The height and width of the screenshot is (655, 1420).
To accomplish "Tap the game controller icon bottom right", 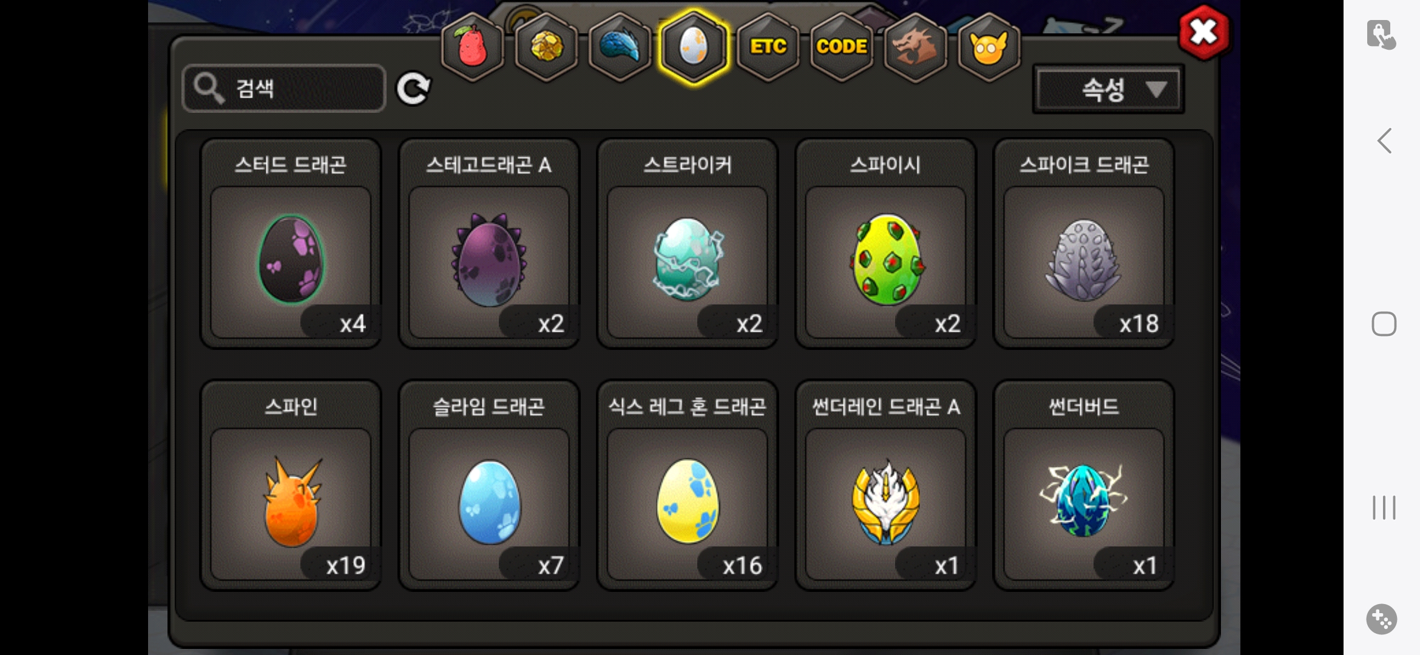I will click(x=1382, y=619).
